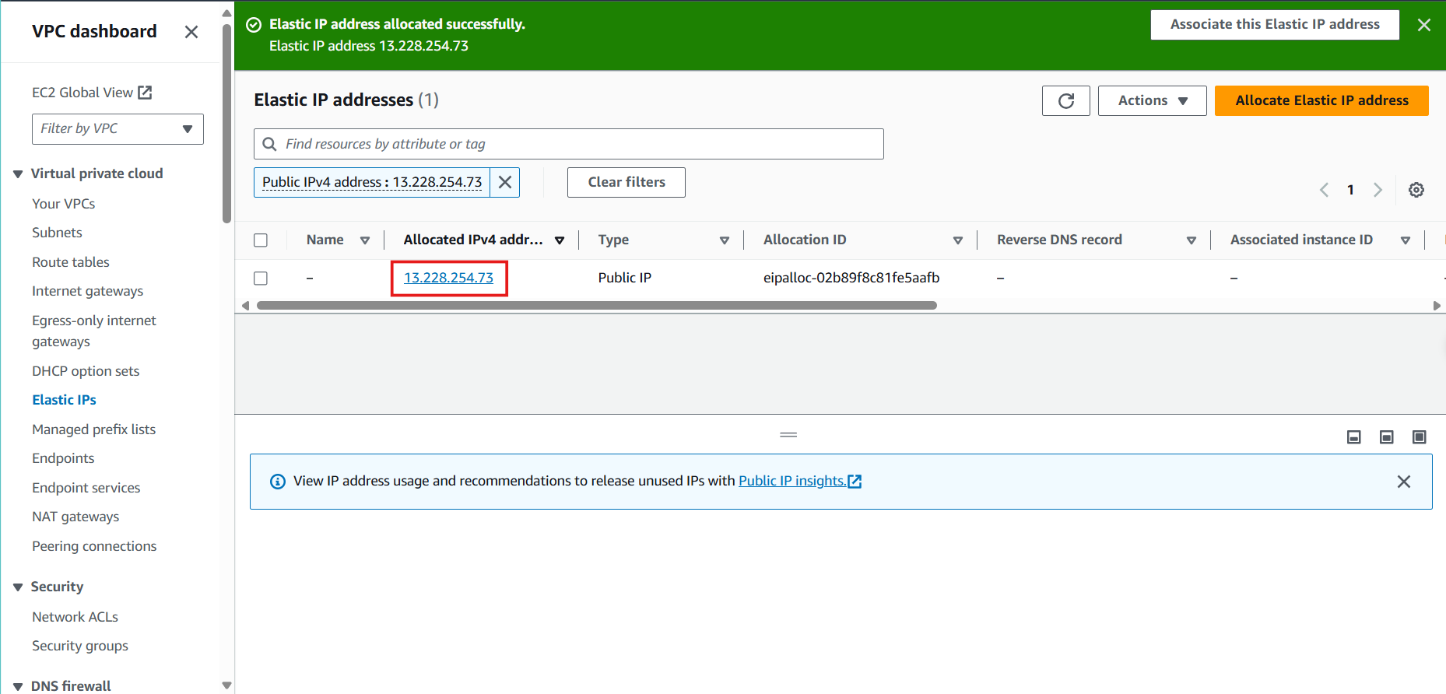Screen dimensions: 1446x694
Task: Open the Filter by VPC dropdown
Action: (118, 129)
